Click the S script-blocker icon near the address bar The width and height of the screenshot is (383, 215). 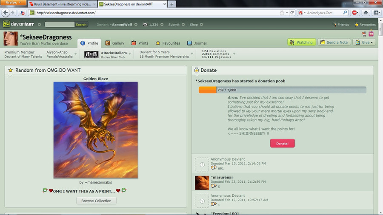[x=23, y=13]
